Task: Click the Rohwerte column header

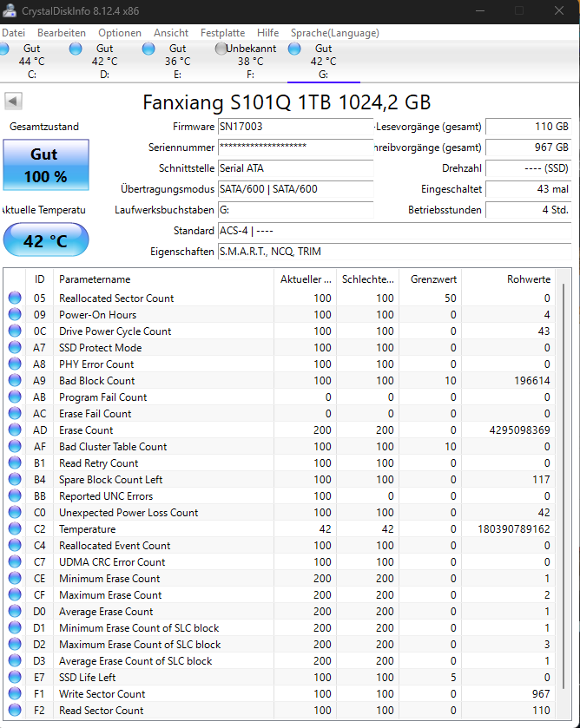Action: [x=508, y=279]
